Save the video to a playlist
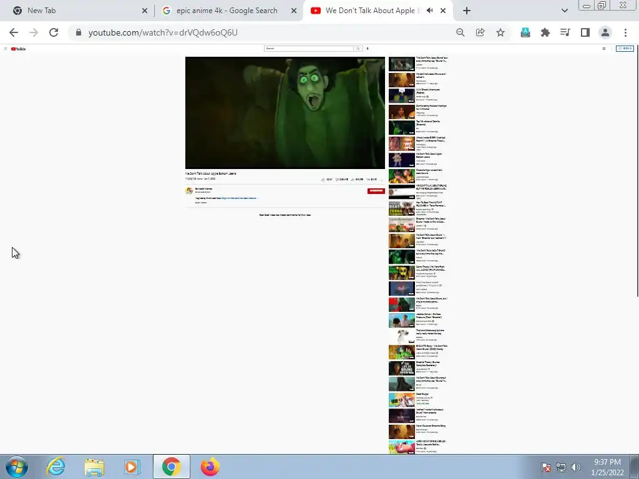Screen dimensions: 639x479 (371, 179)
